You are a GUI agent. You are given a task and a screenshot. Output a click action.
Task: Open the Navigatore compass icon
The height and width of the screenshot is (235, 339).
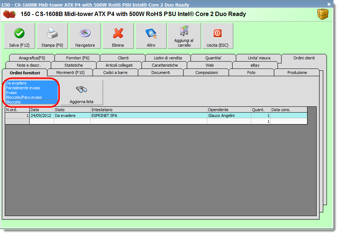pos(85,33)
